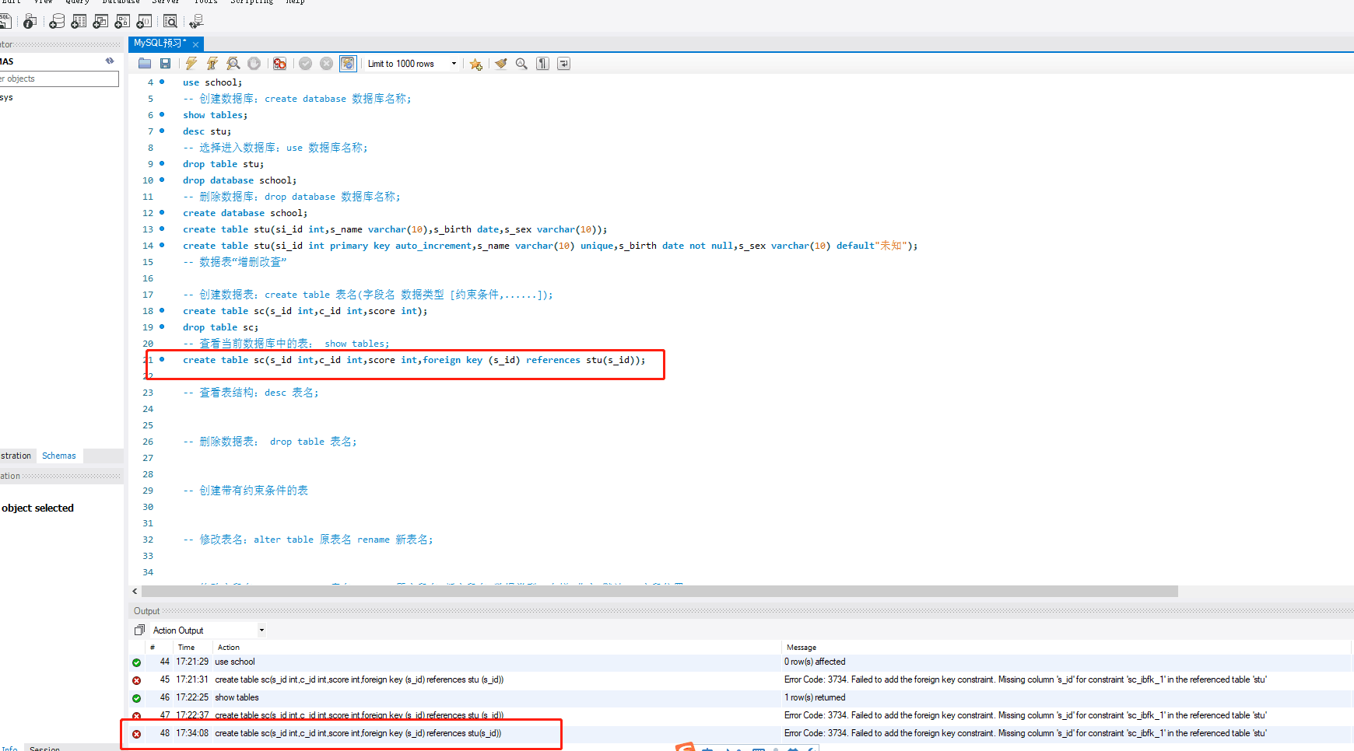This screenshot has width=1354, height=751.
Task: Click the Output panel title
Action: point(146,611)
